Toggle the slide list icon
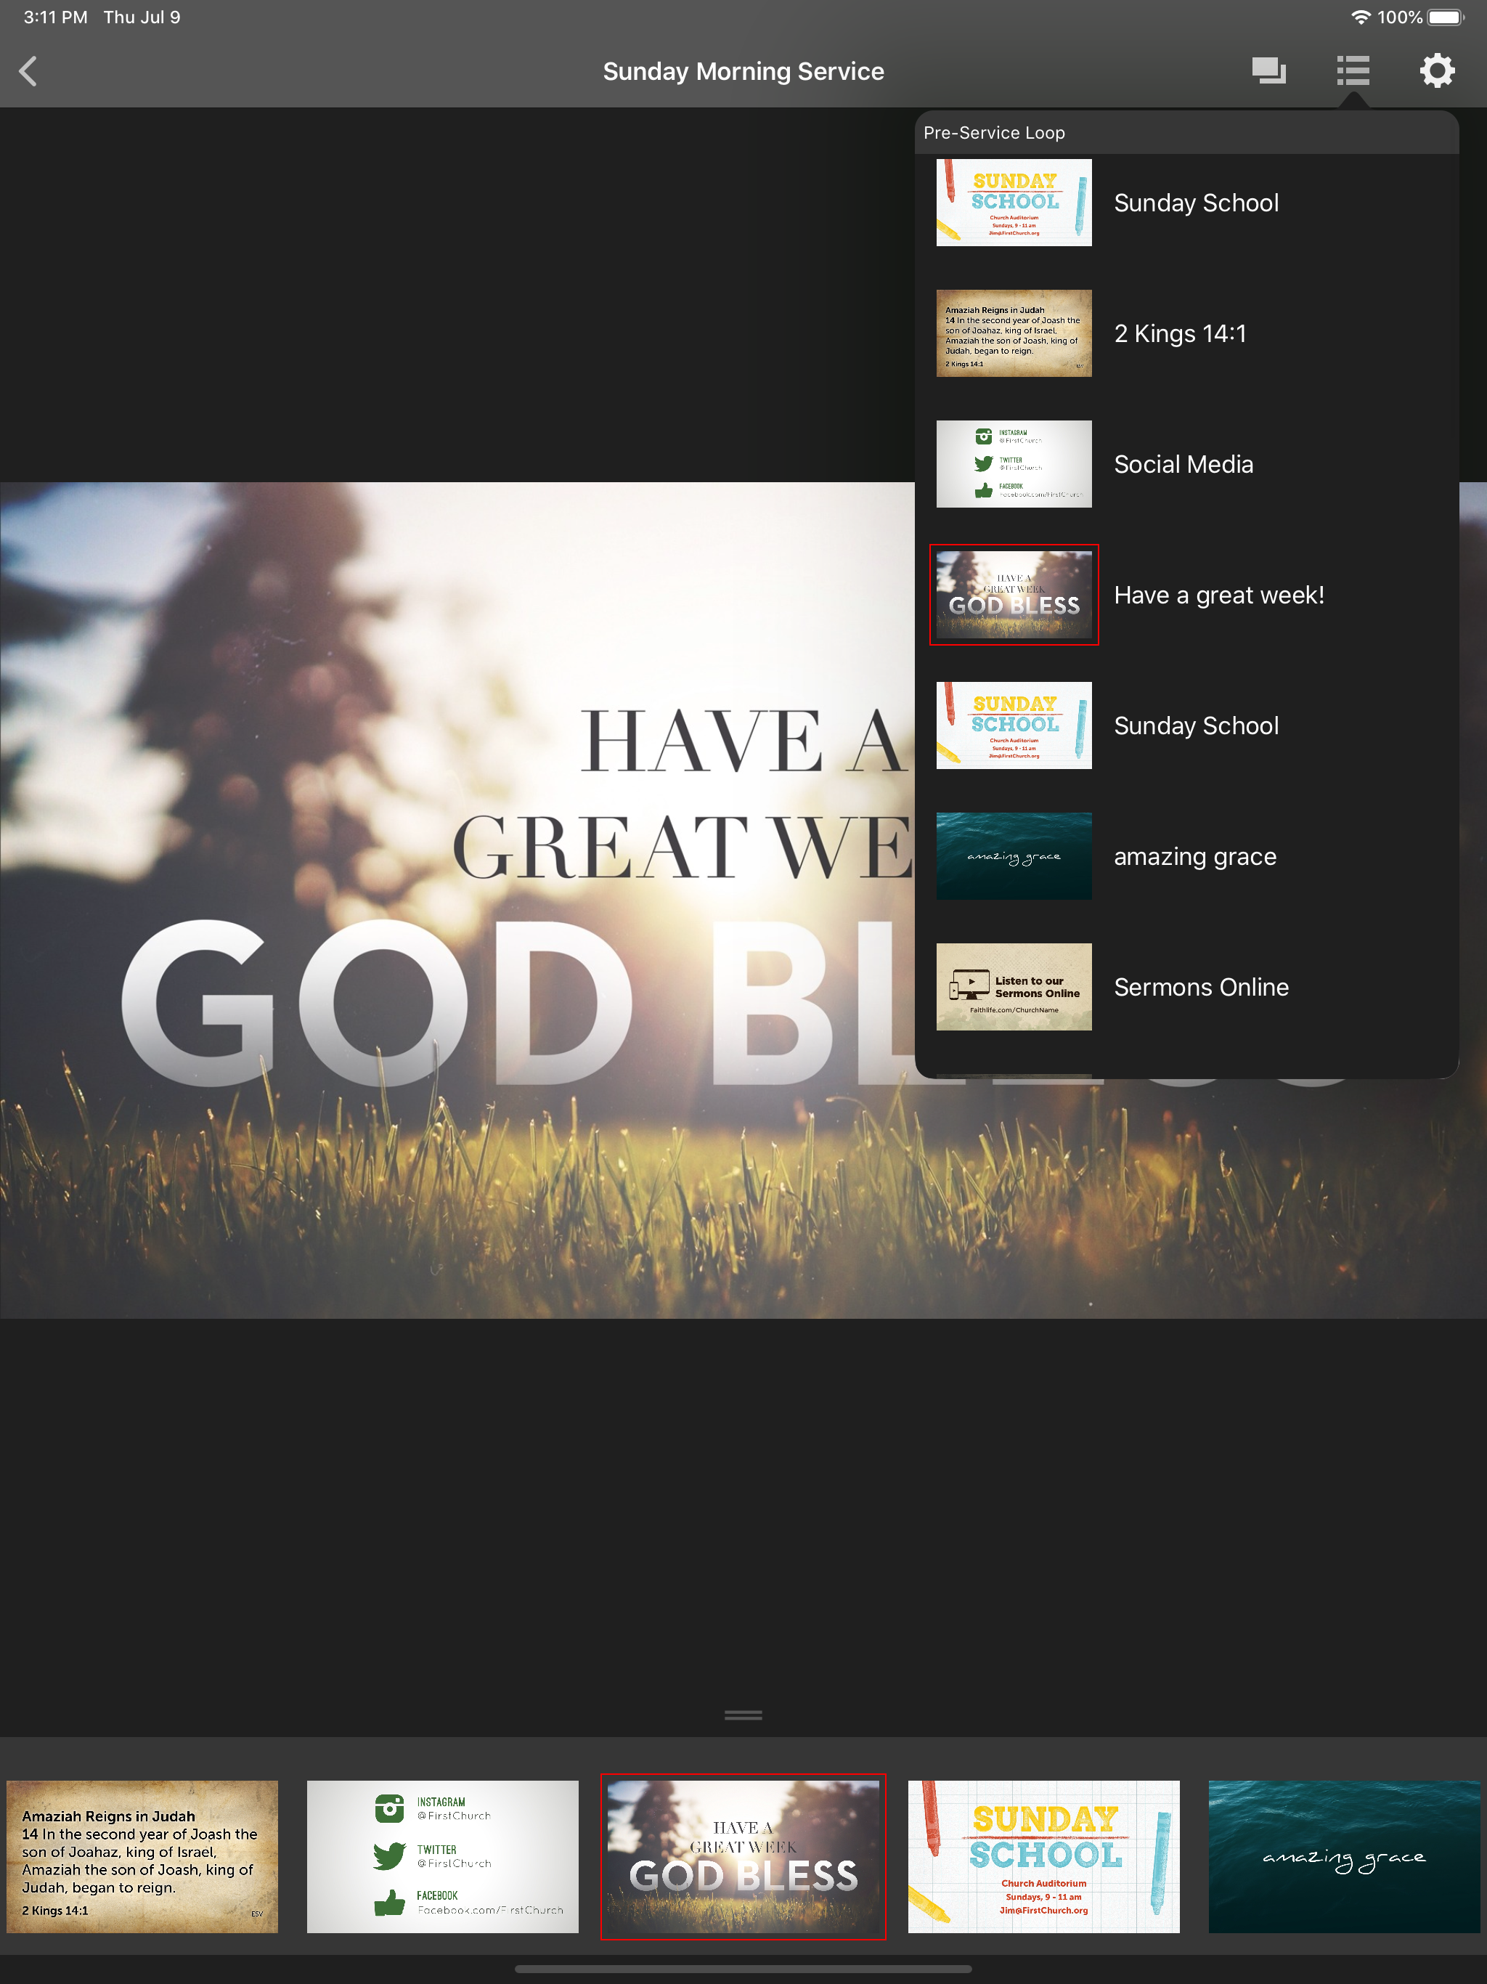 1353,71
